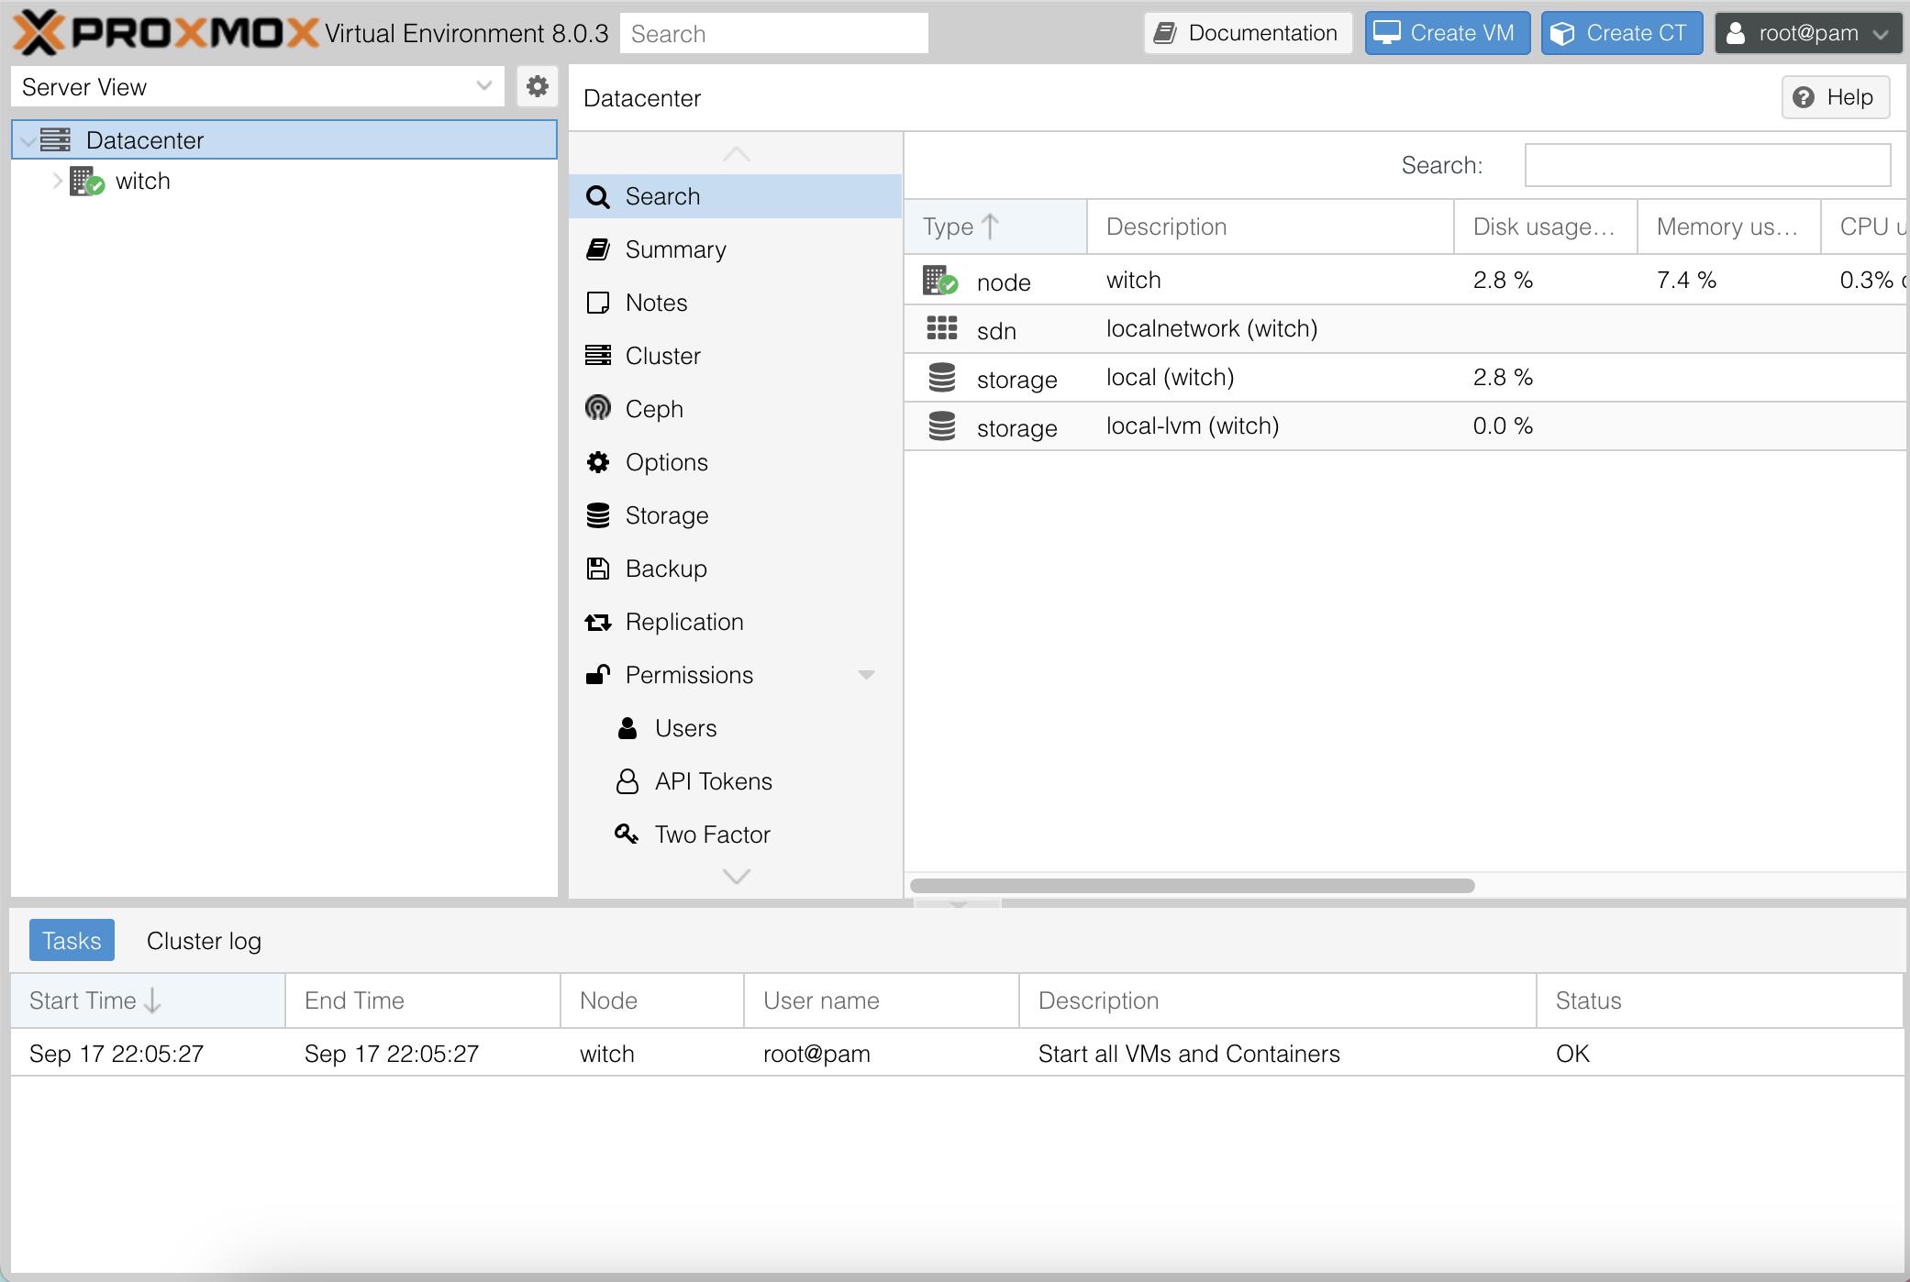Click the Create VM button
This screenshot has width=1910, height=1282.
[x=1447, y=32]
